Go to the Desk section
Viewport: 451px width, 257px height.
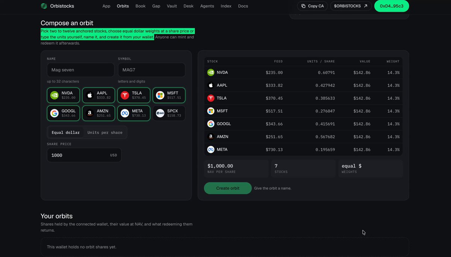[189, 6]
